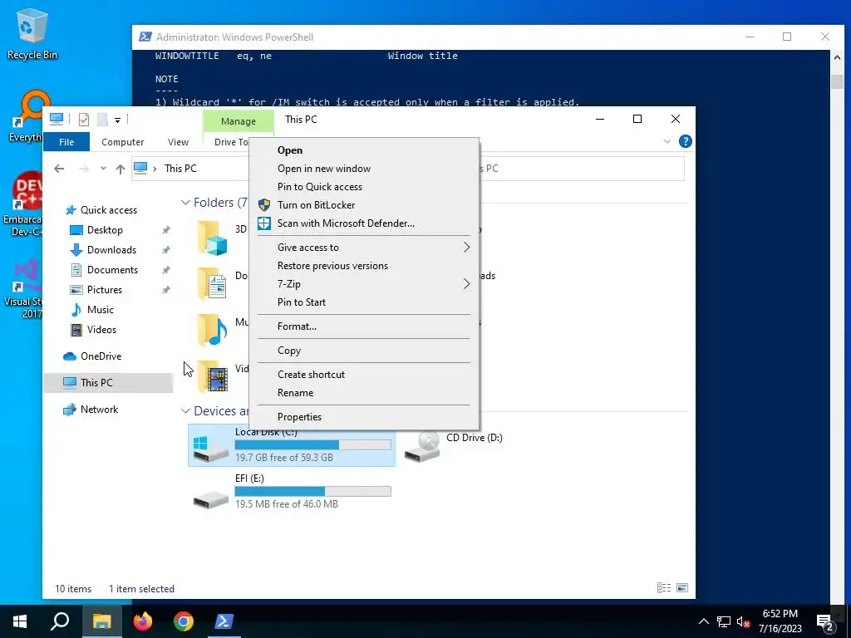The image size is (851, 638).
Task: Select the Local Disk (C:) drive icon
Action: pyautogui.click(x=210, y=448)
